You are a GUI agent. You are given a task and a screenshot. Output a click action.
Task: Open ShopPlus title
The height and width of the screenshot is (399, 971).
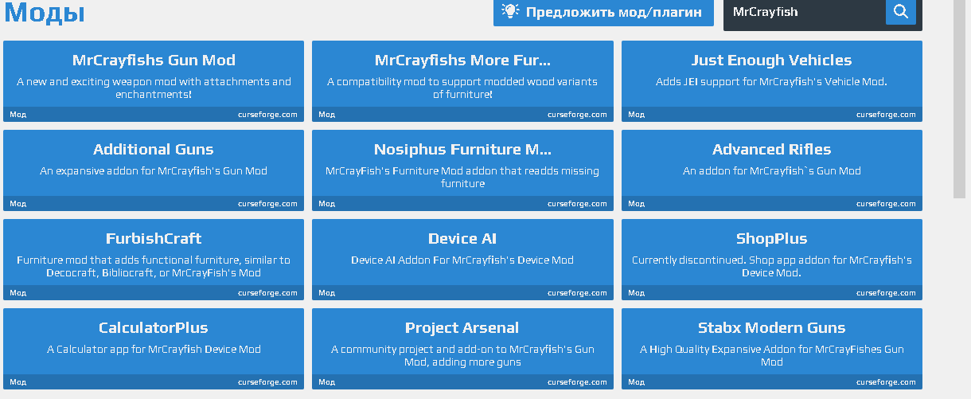point(771,239)
